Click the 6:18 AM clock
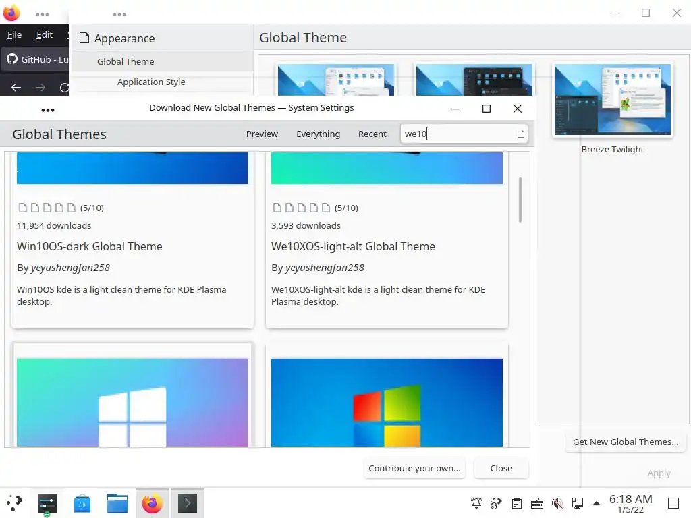Image resolution: width=691 pixels, height=518 pixels. tap(631, 499)
